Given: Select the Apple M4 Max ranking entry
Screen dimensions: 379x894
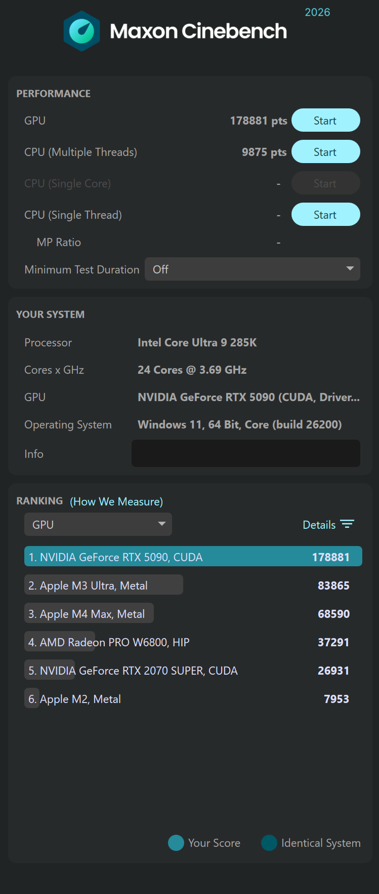Looking at the screenshot, I should (x=89, y=613).
